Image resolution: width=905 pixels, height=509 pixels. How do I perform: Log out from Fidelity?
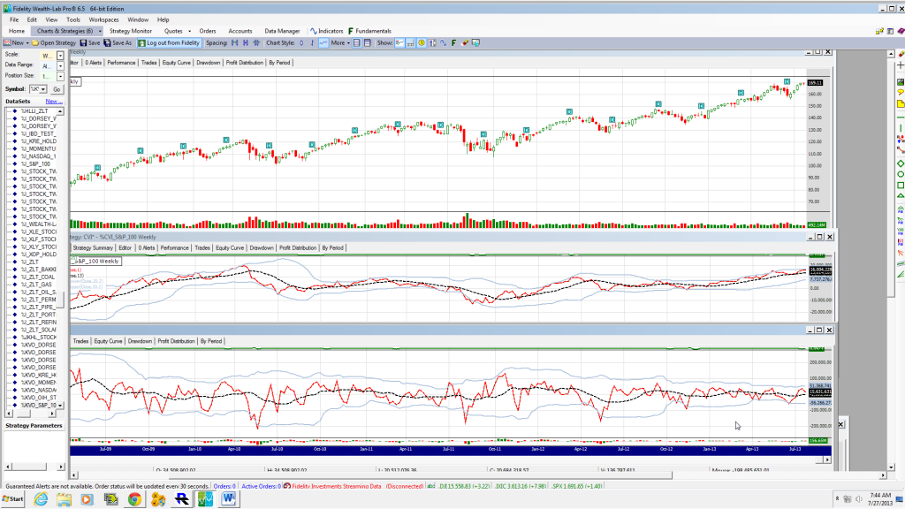click(x=169, y=42)
